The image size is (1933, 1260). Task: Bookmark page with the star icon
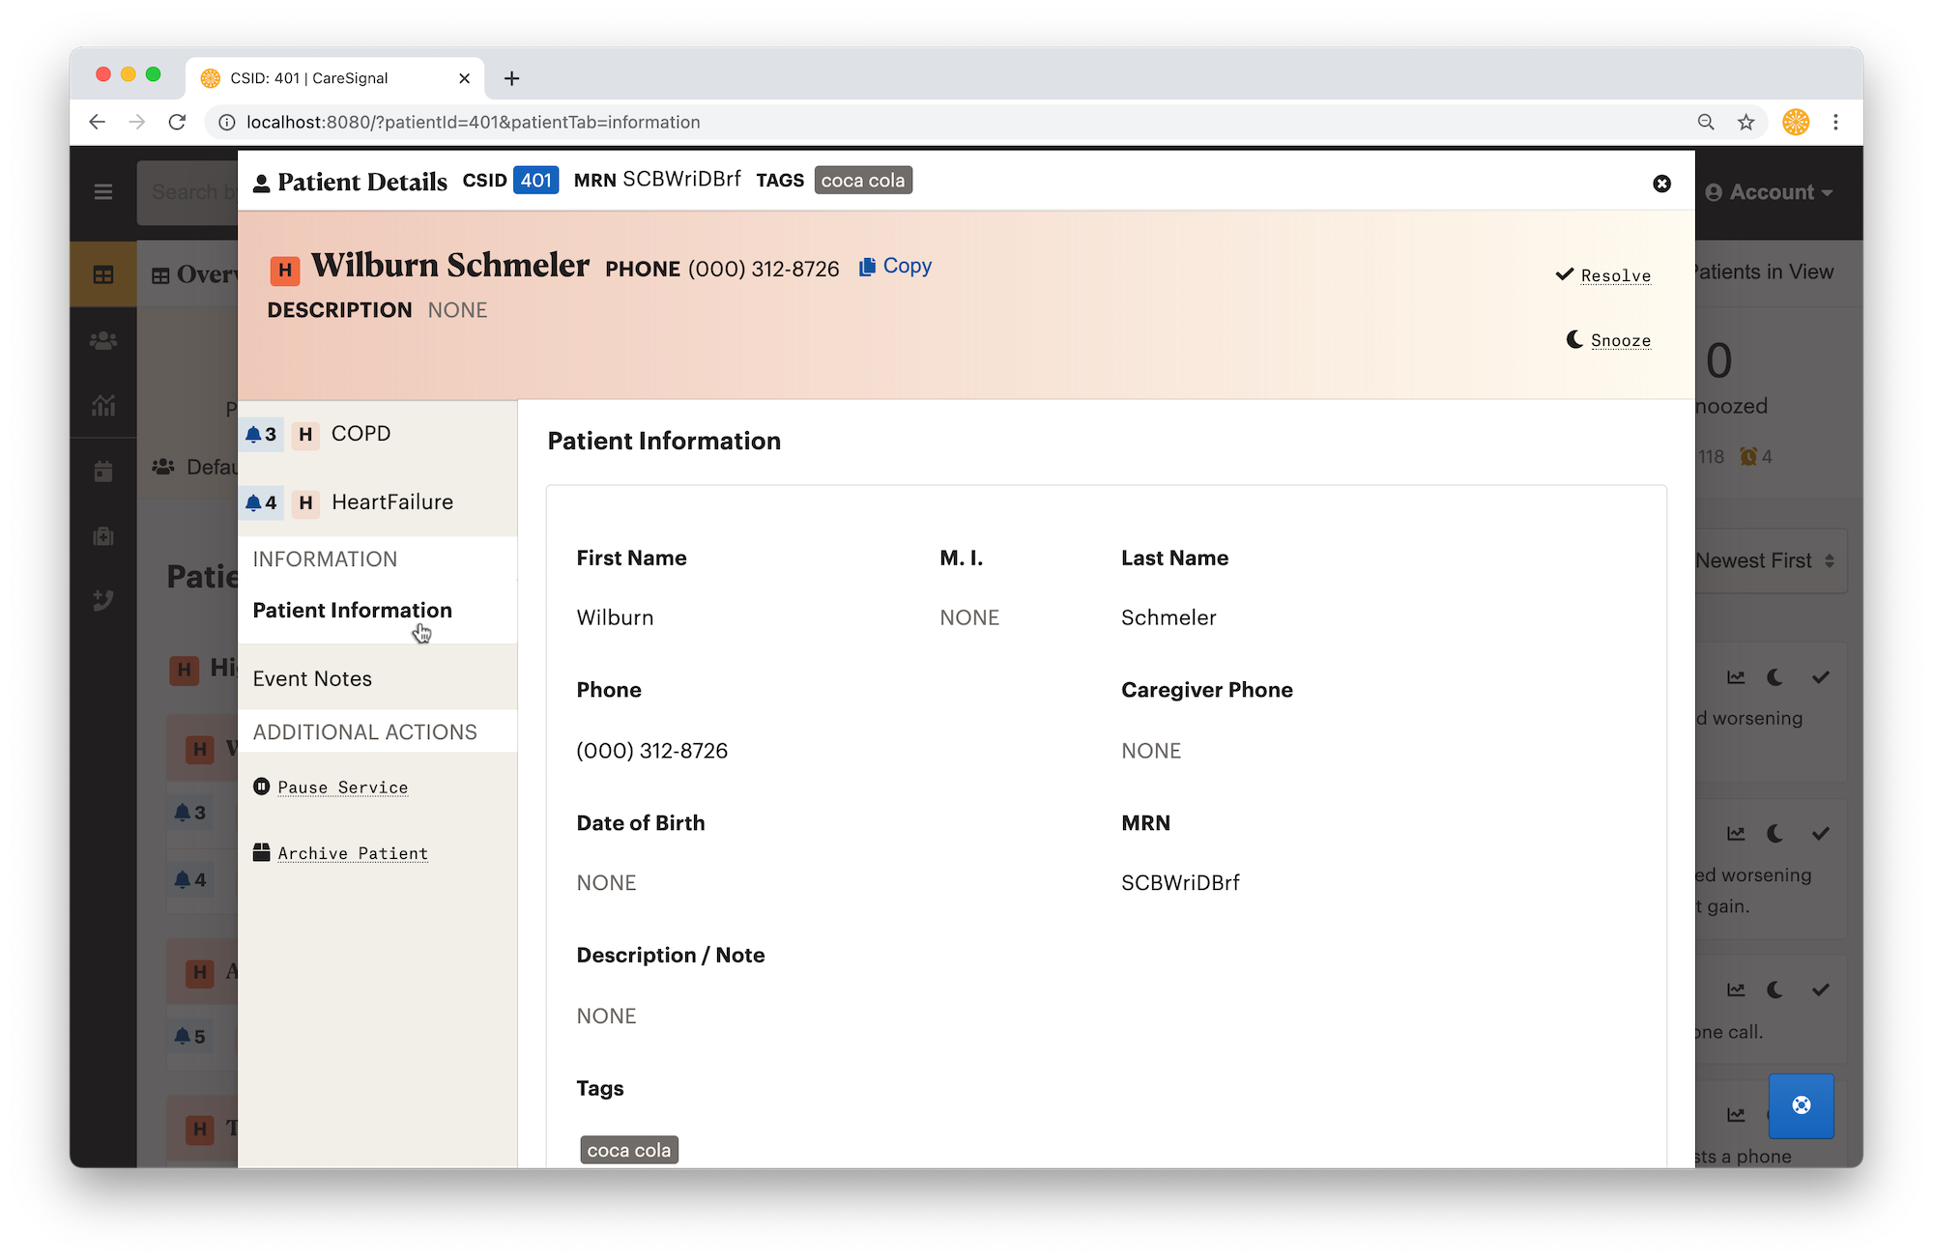point(1745,122)
